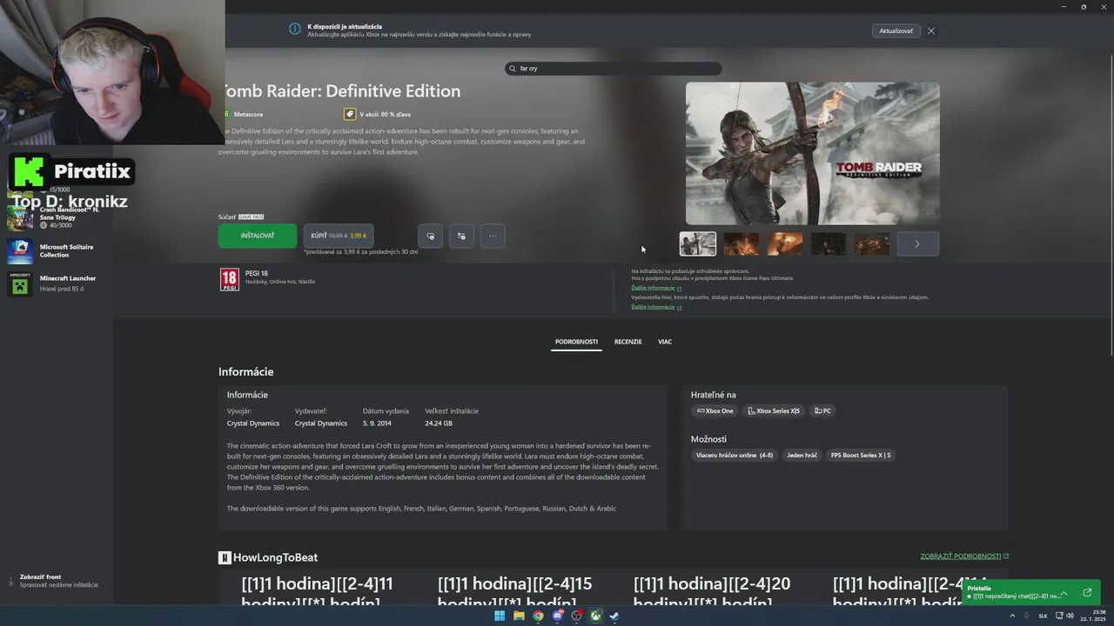Click SLK keyboard language indicator
1114x626 pixels.
1043,616
